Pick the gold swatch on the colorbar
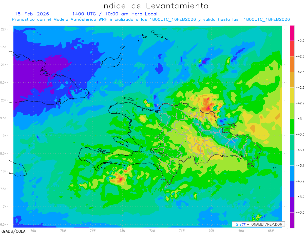This screenshot has width=304, height=234. coord(292,80)
